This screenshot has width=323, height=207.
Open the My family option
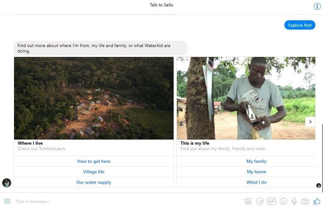tap(256, 161)
